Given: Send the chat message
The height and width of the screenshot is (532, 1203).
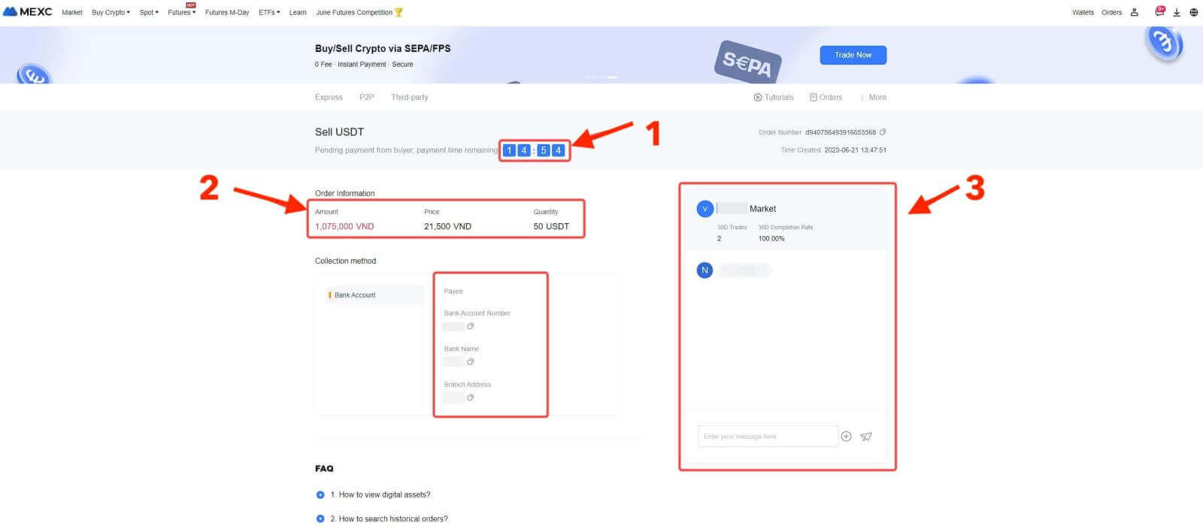Looking at the screenshot, I should [866, 437].
